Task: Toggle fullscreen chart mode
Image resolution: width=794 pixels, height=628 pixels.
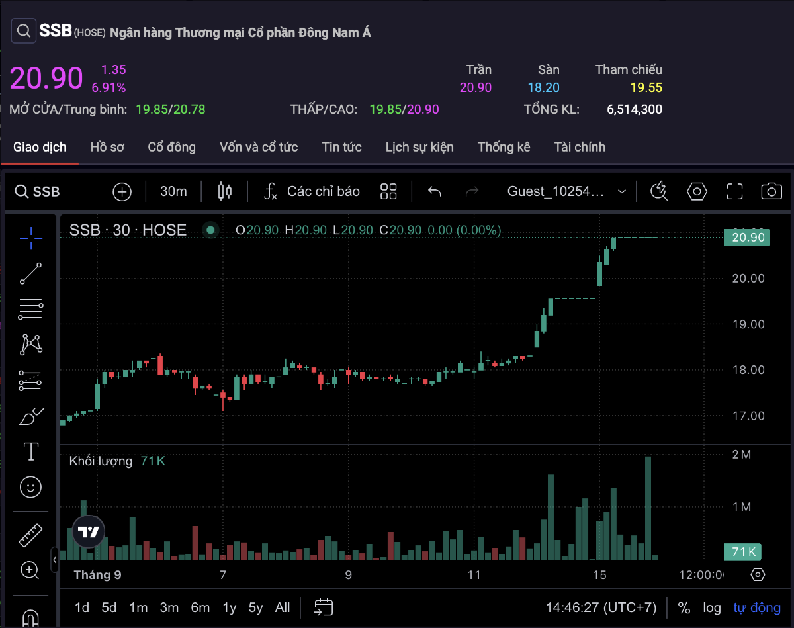Action: [734, 192]
